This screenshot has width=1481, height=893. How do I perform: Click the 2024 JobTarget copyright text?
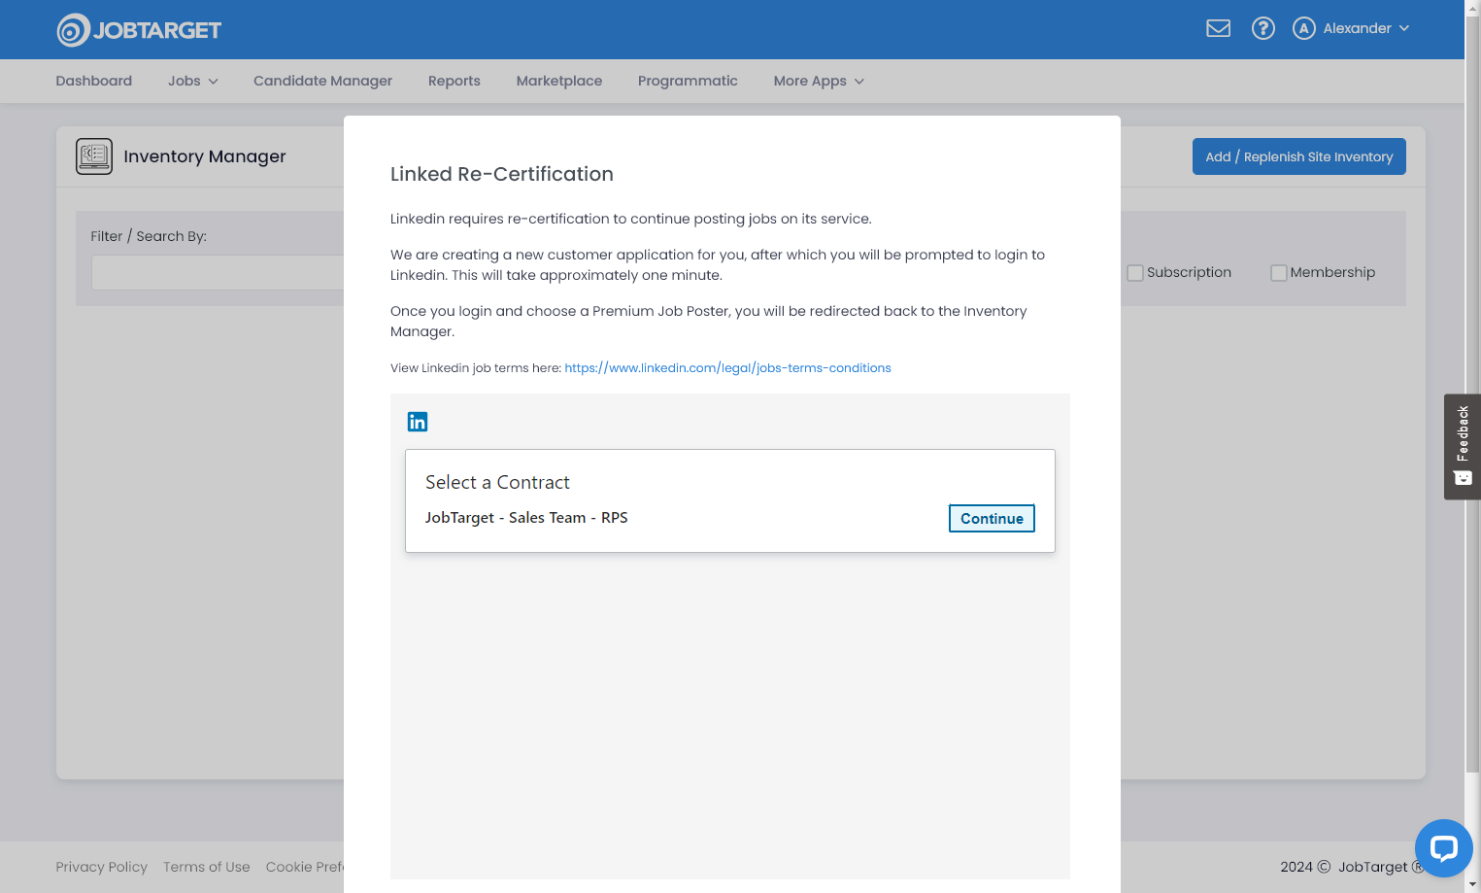1351,867
